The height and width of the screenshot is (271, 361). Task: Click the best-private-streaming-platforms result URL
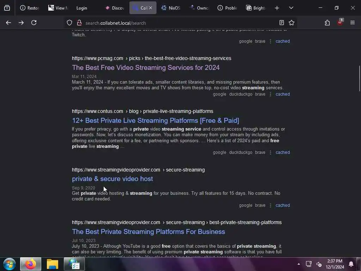coord(177,222)
